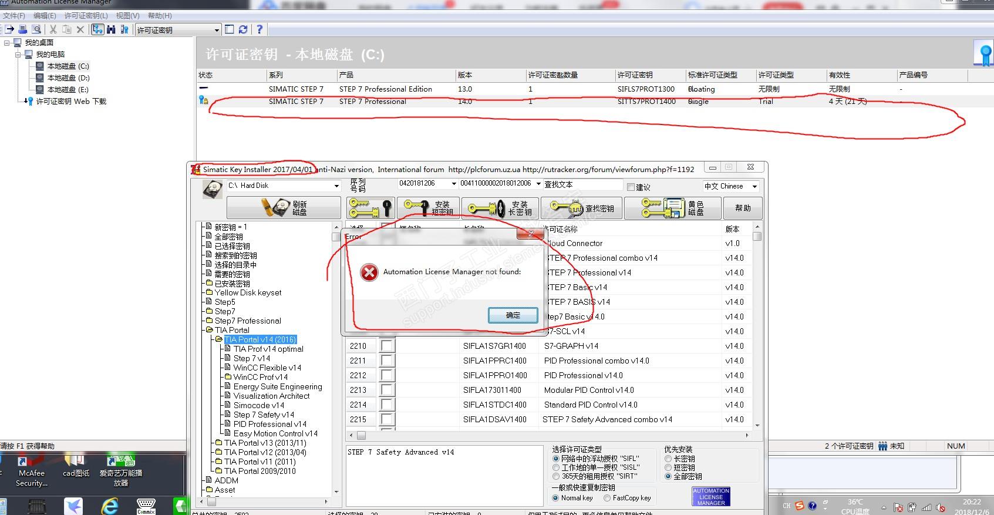Click the delete X toolbar icon

[x=80, y=29]
